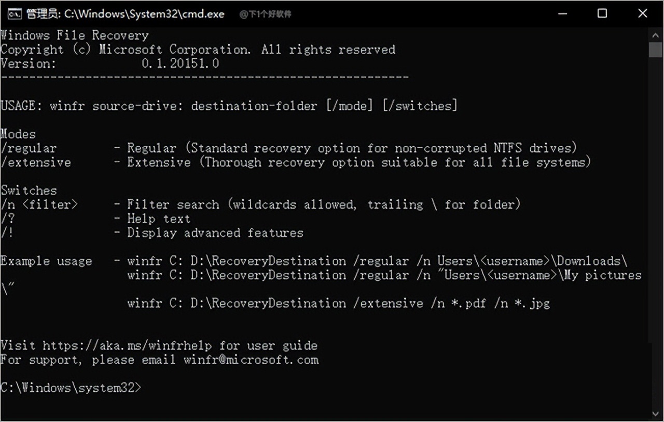
Task: Click the /! advanced features switch
Action: coord(7,233)
